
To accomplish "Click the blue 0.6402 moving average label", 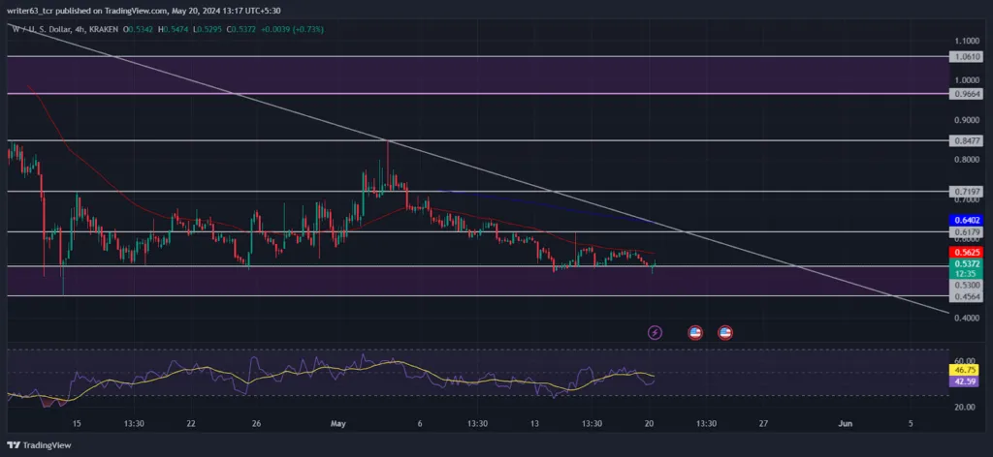I will click(x=966, y=220).
